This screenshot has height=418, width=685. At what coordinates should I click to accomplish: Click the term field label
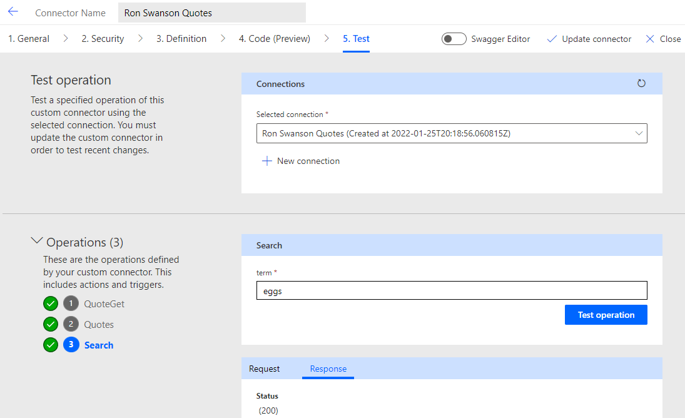point(264,273)
